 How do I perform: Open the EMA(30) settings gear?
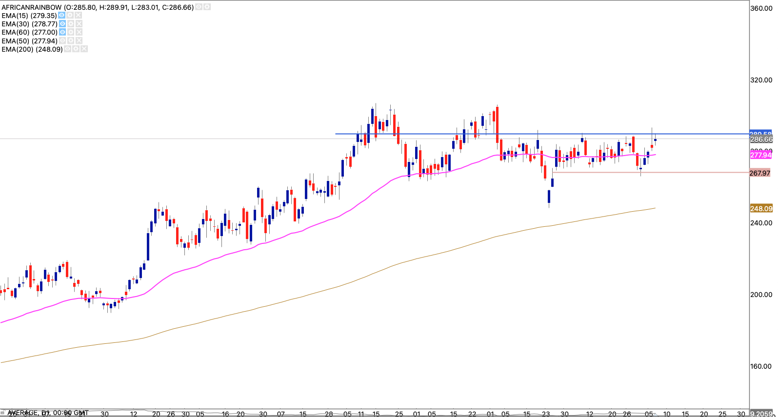point(71,24)
